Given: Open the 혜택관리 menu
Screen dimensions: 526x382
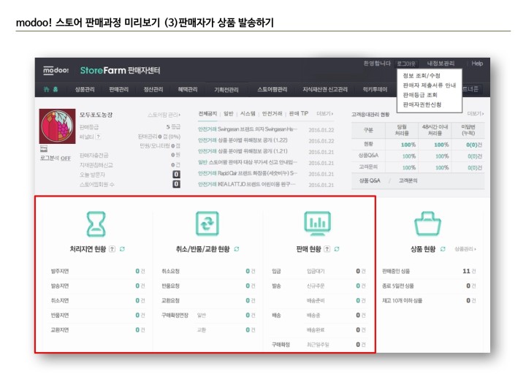Looking at the screenshot, I should 188,89.
